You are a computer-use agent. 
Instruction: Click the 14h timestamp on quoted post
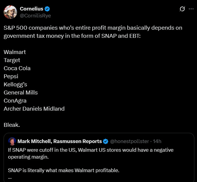tap(157, 141)
